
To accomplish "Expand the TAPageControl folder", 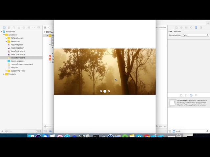I will pos(6,38).
